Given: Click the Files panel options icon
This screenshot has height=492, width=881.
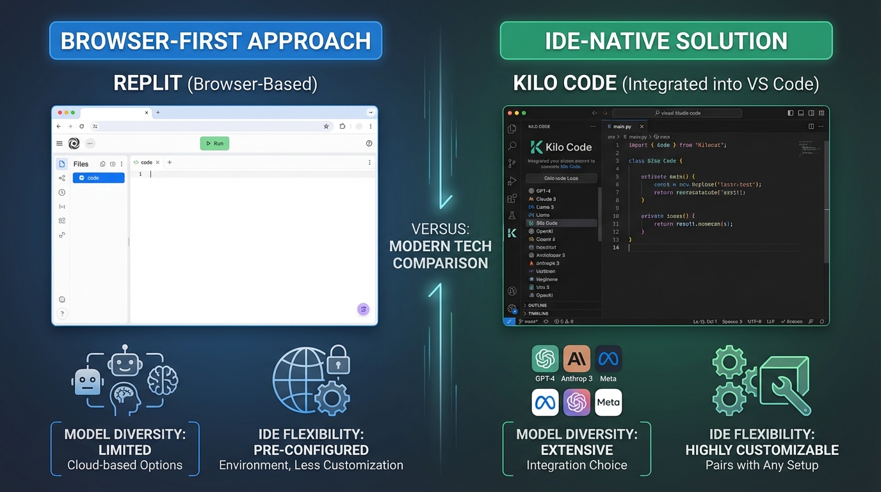Looking at the screenshot, I should pos(122,164).
